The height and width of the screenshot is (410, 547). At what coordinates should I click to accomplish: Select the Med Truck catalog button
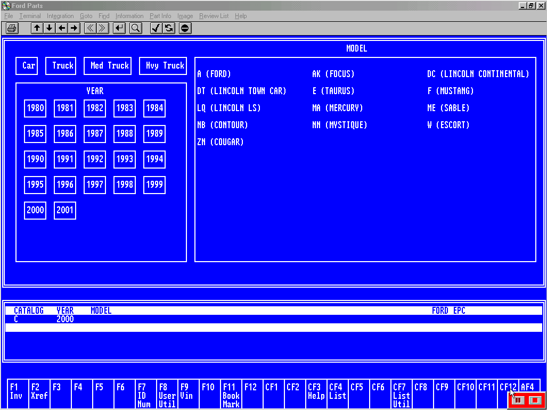pyautogui.click(x=108, y=66)
